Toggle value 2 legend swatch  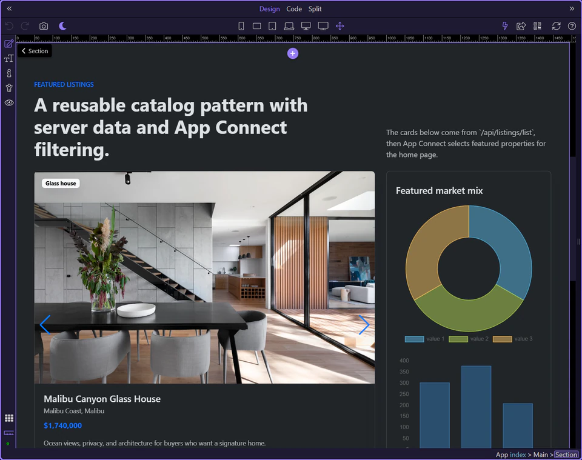(458, 339)
